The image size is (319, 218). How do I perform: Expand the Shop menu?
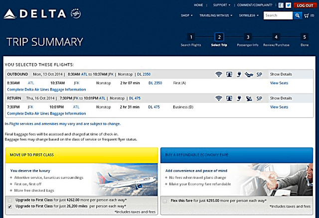click(186, 15)
